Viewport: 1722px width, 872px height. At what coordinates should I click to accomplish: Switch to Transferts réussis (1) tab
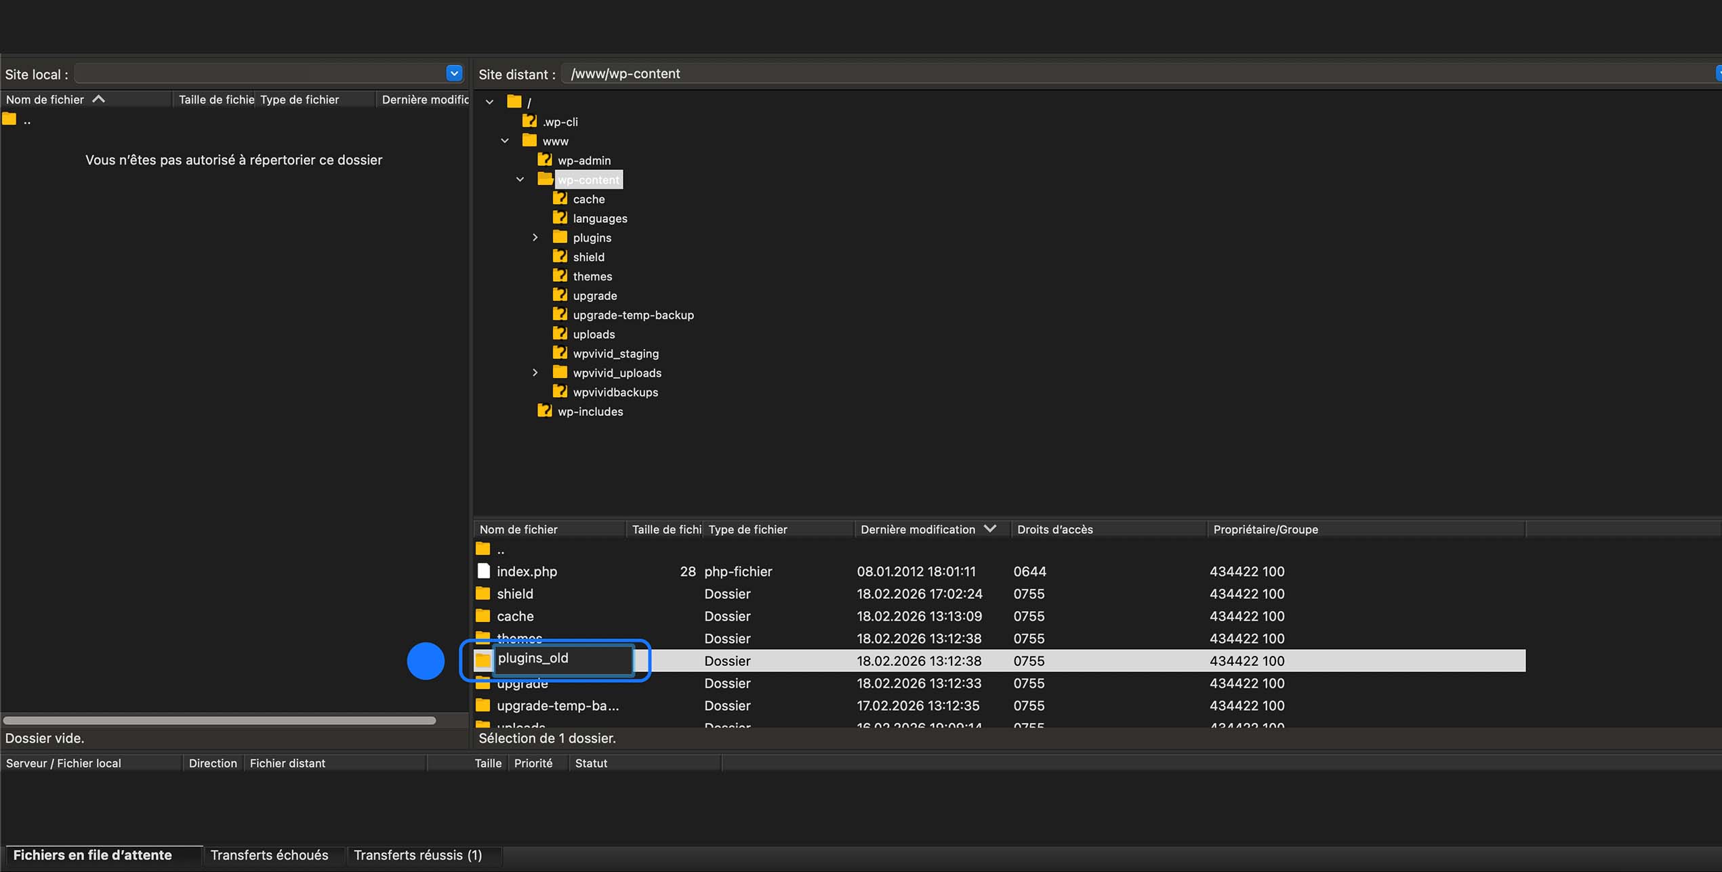point(417,855)
